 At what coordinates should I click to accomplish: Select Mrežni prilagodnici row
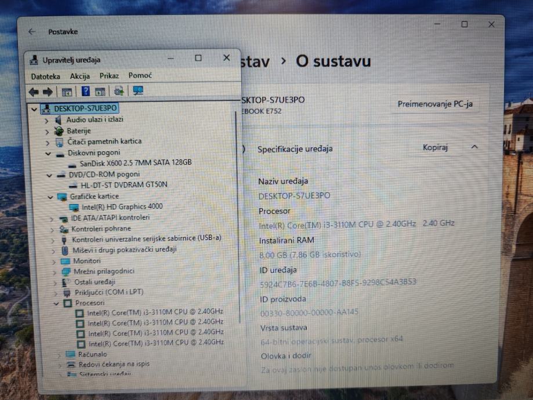[104, 271]
